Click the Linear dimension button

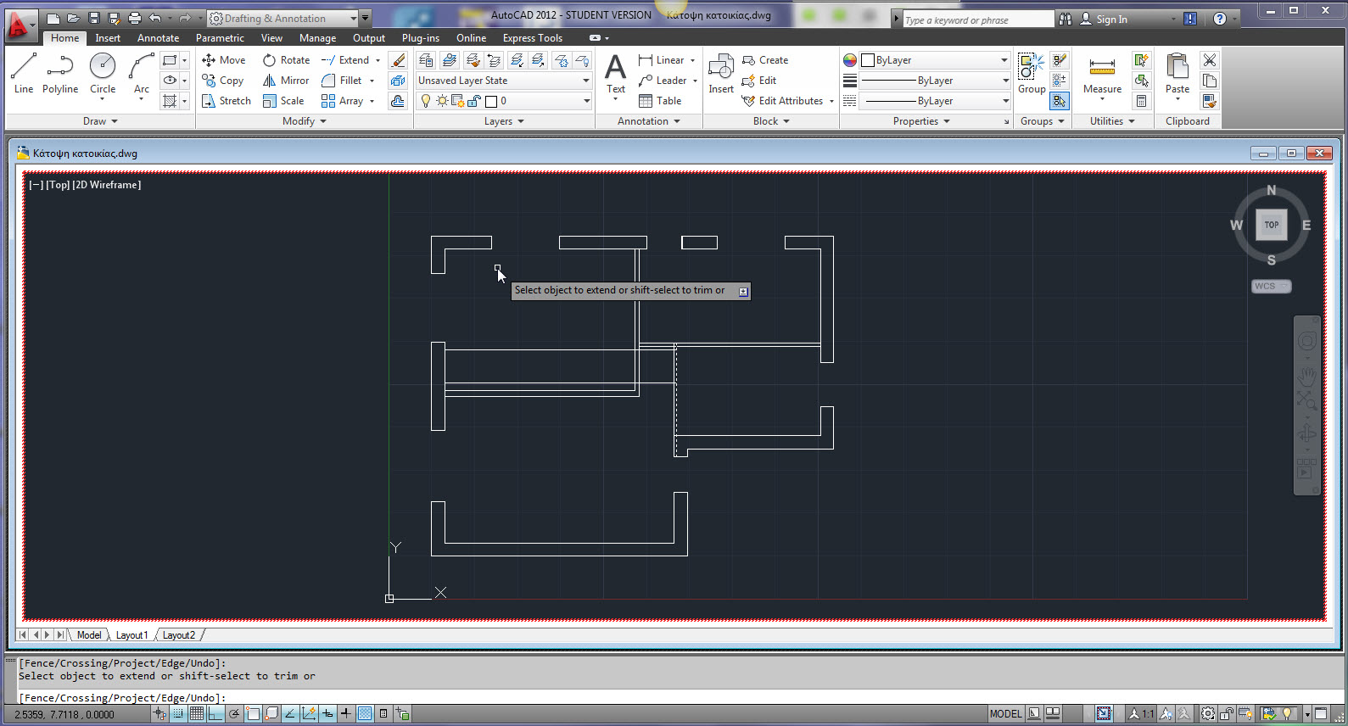tap(662, 60)
